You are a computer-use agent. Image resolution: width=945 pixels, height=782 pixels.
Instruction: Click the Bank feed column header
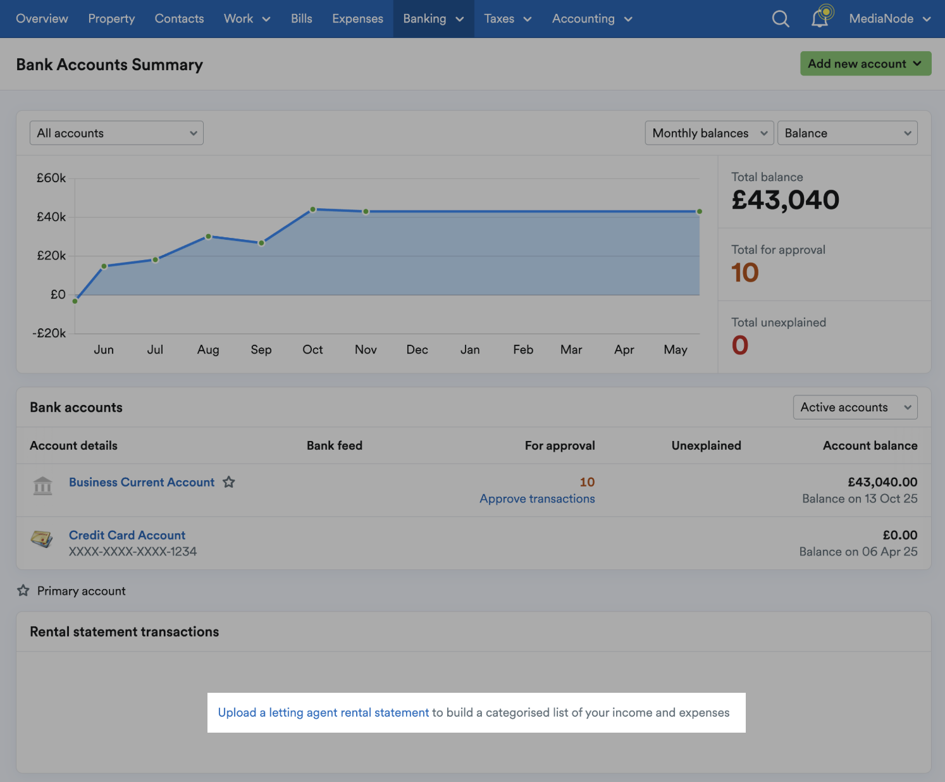tap(335, 445)
